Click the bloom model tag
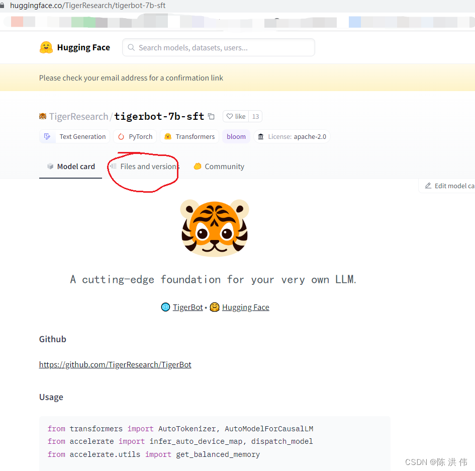The width and height of the screenshot is (475, 471). 236,136
